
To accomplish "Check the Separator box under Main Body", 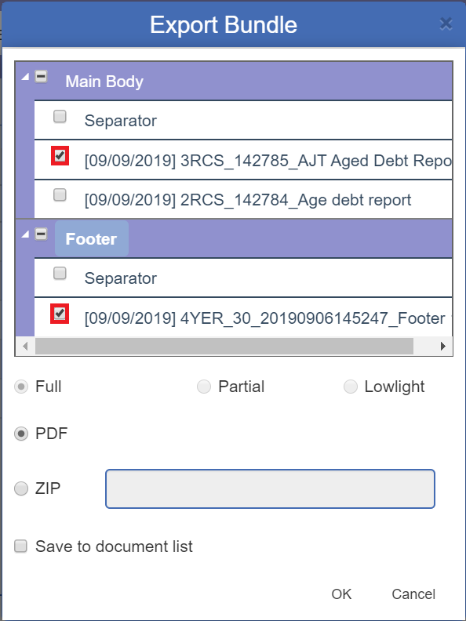I will coord(60,116).
